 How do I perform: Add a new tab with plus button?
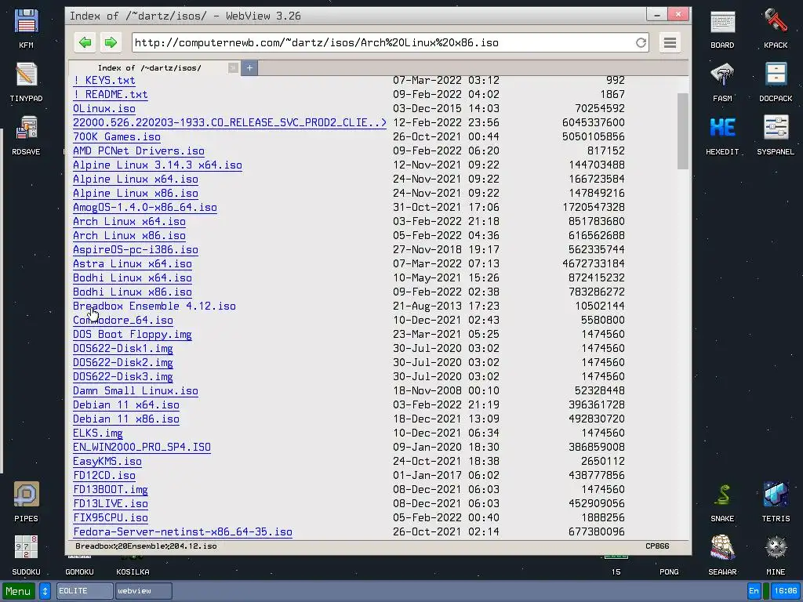[x=249, y=67]
